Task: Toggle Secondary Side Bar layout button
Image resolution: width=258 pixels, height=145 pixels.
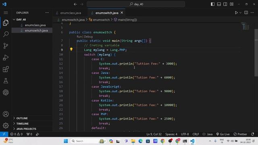Action: pos(225,4)
